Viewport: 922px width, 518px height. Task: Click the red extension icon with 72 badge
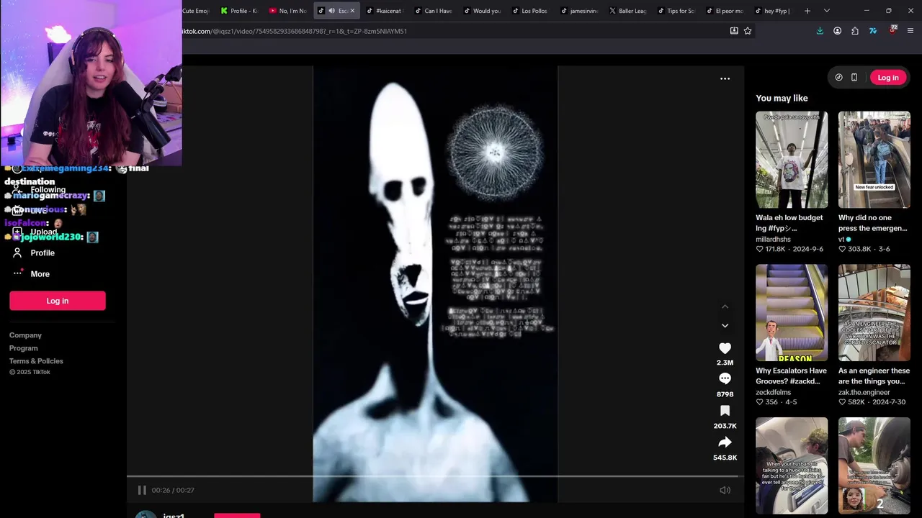pos(892,30)
